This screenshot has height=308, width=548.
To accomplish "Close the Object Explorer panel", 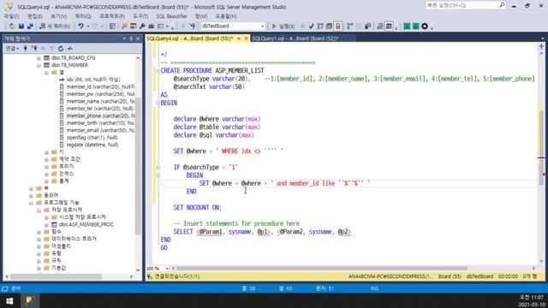I will 138,38.
